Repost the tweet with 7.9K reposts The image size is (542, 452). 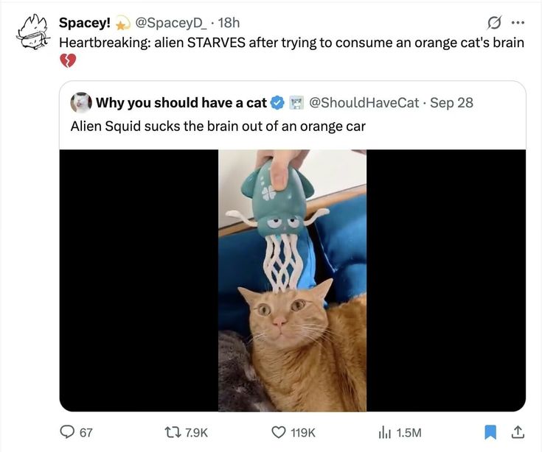click(173, 432)
